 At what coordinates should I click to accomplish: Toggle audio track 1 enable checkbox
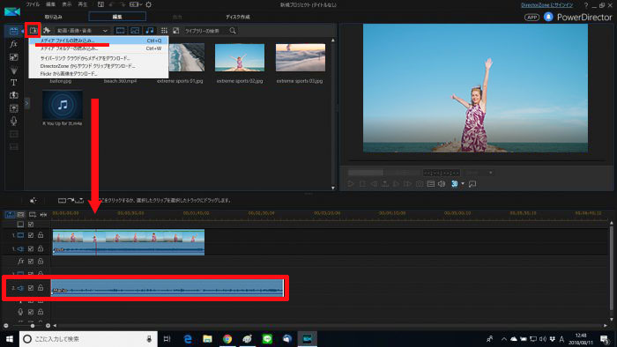(31, 248)
